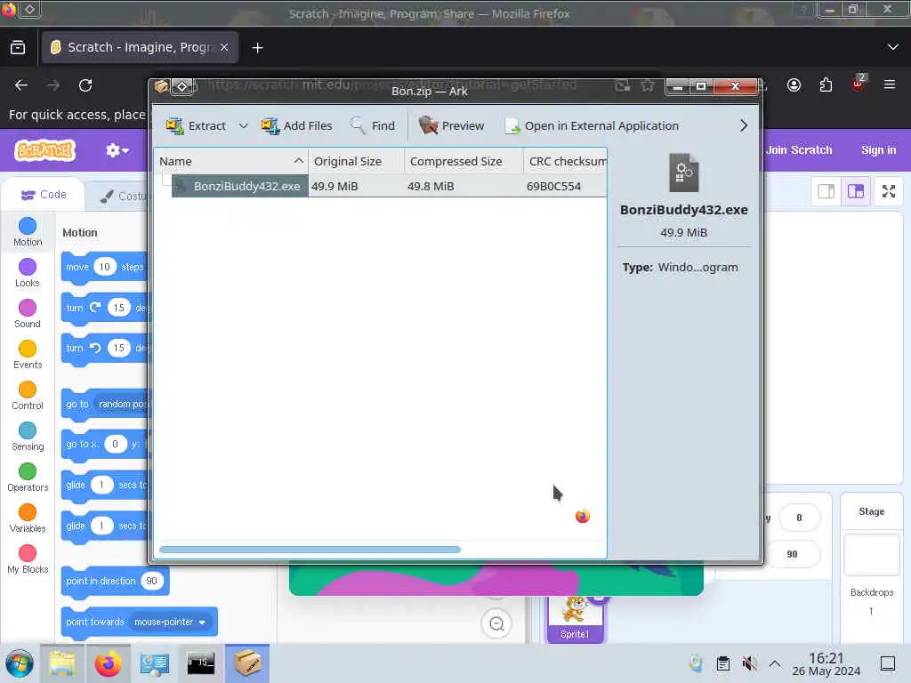Sort by CRC checksum column

click(565, 161)
